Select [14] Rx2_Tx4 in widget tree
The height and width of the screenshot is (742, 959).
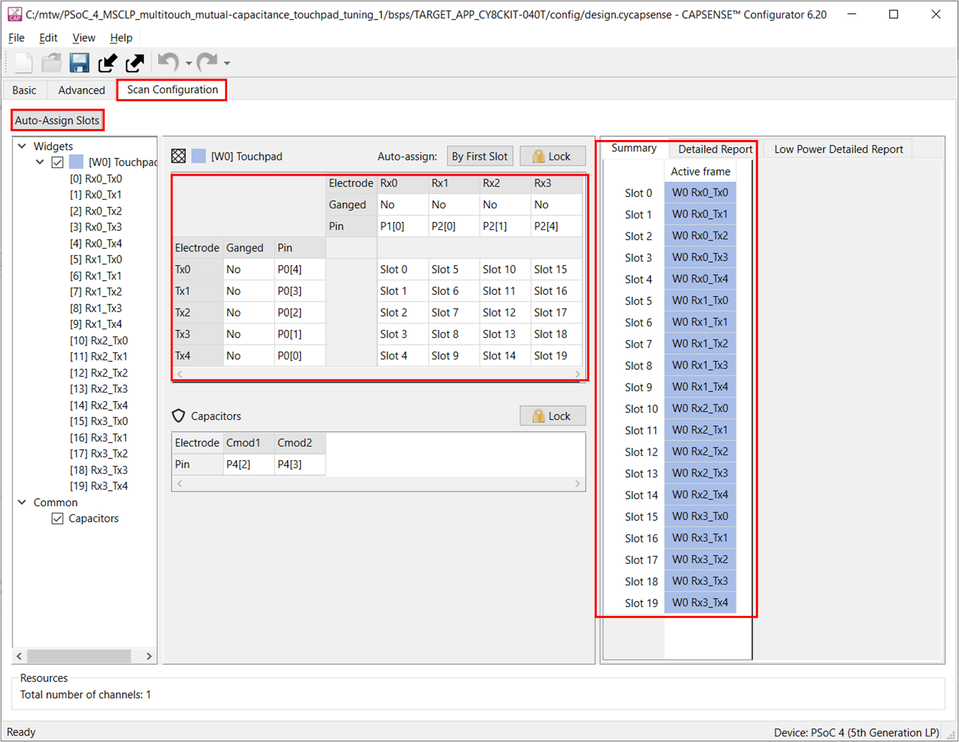pyautogui.click(x=99, y=405)
